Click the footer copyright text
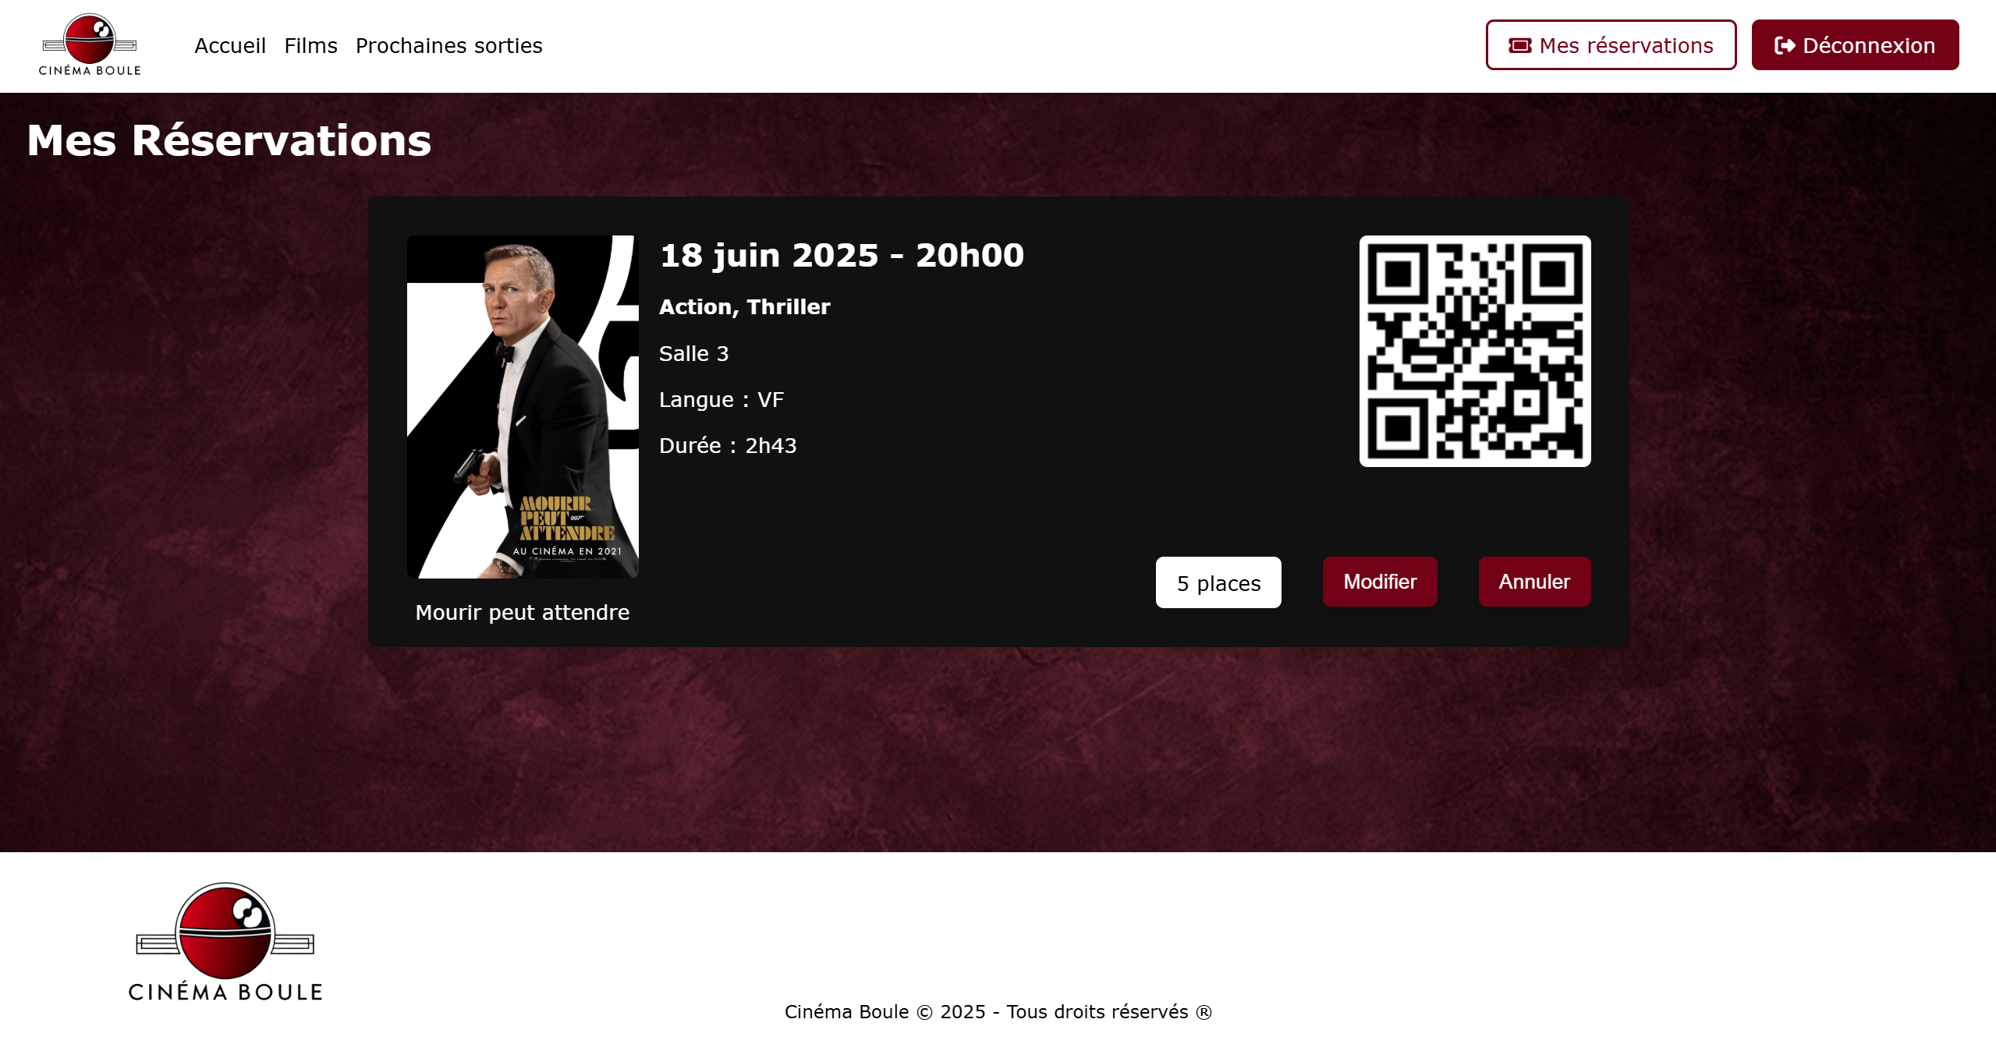 (998, 1012)
